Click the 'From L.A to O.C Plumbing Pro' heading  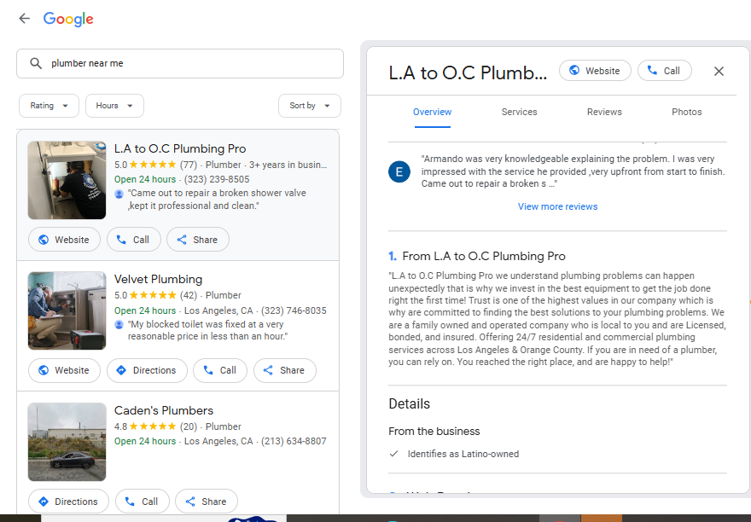pyautogui.click(x=484, y=256)
